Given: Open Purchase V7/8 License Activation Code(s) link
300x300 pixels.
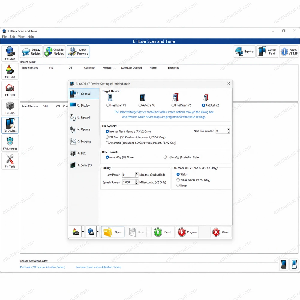Looking at the screenshot, I should pyautogui.click(x=43, y=267).
